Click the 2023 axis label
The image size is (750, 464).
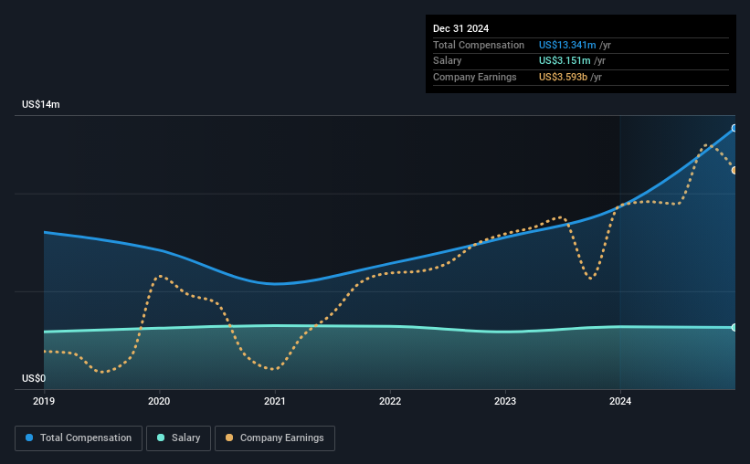point(505,401)
